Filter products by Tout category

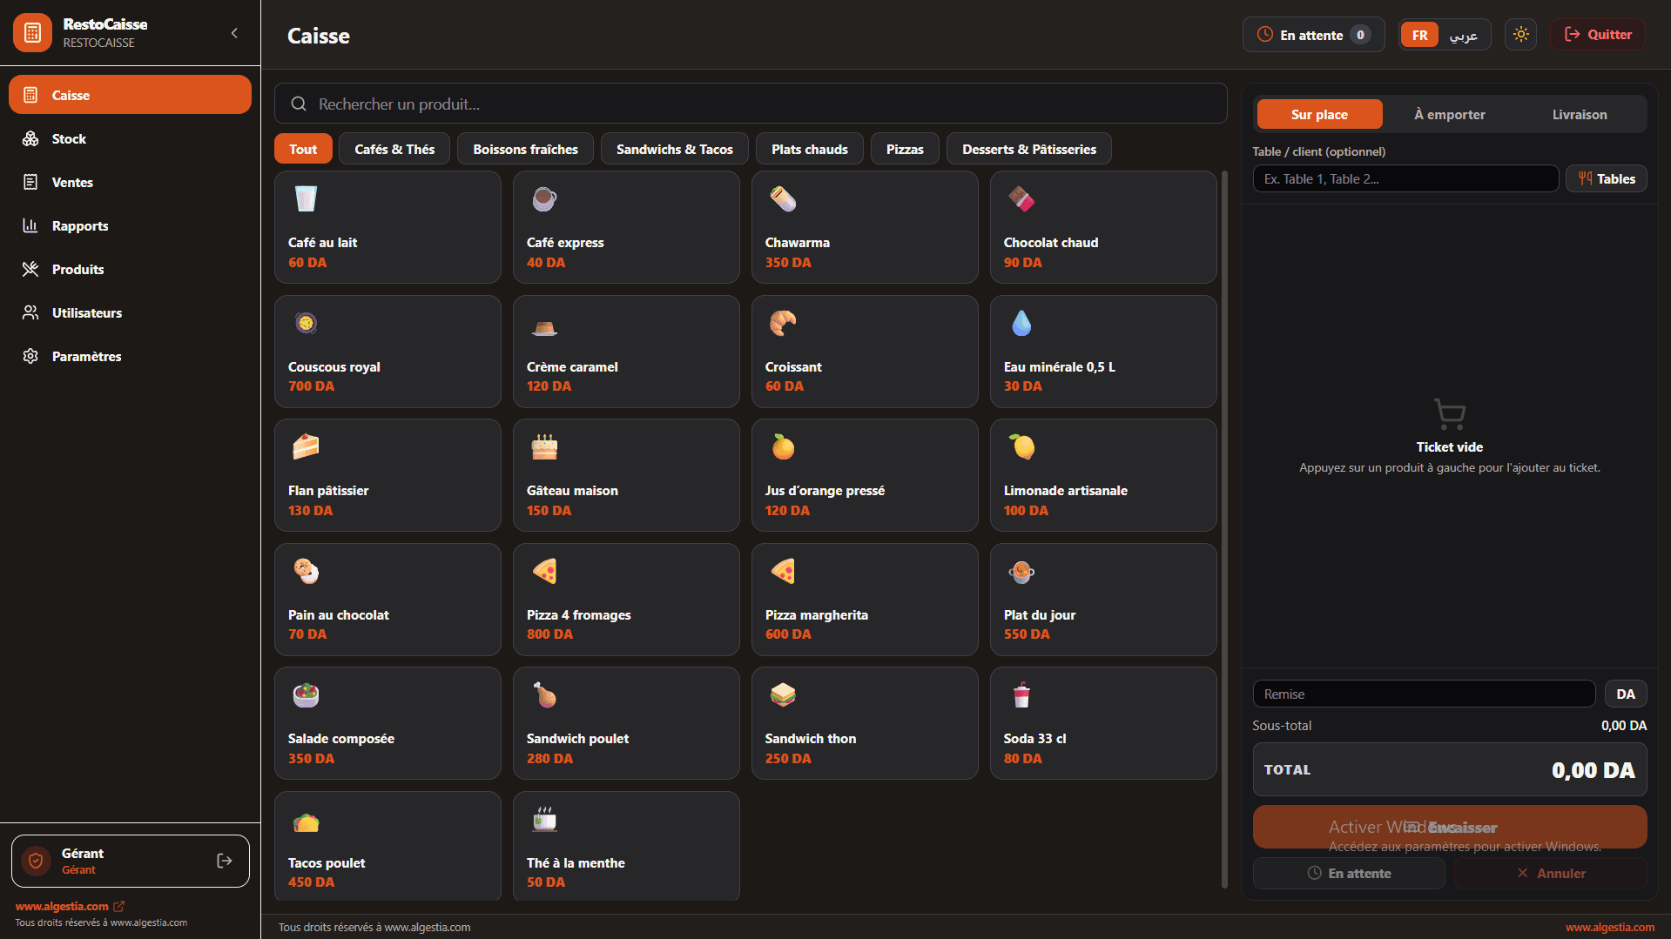(x=303, y=150)
